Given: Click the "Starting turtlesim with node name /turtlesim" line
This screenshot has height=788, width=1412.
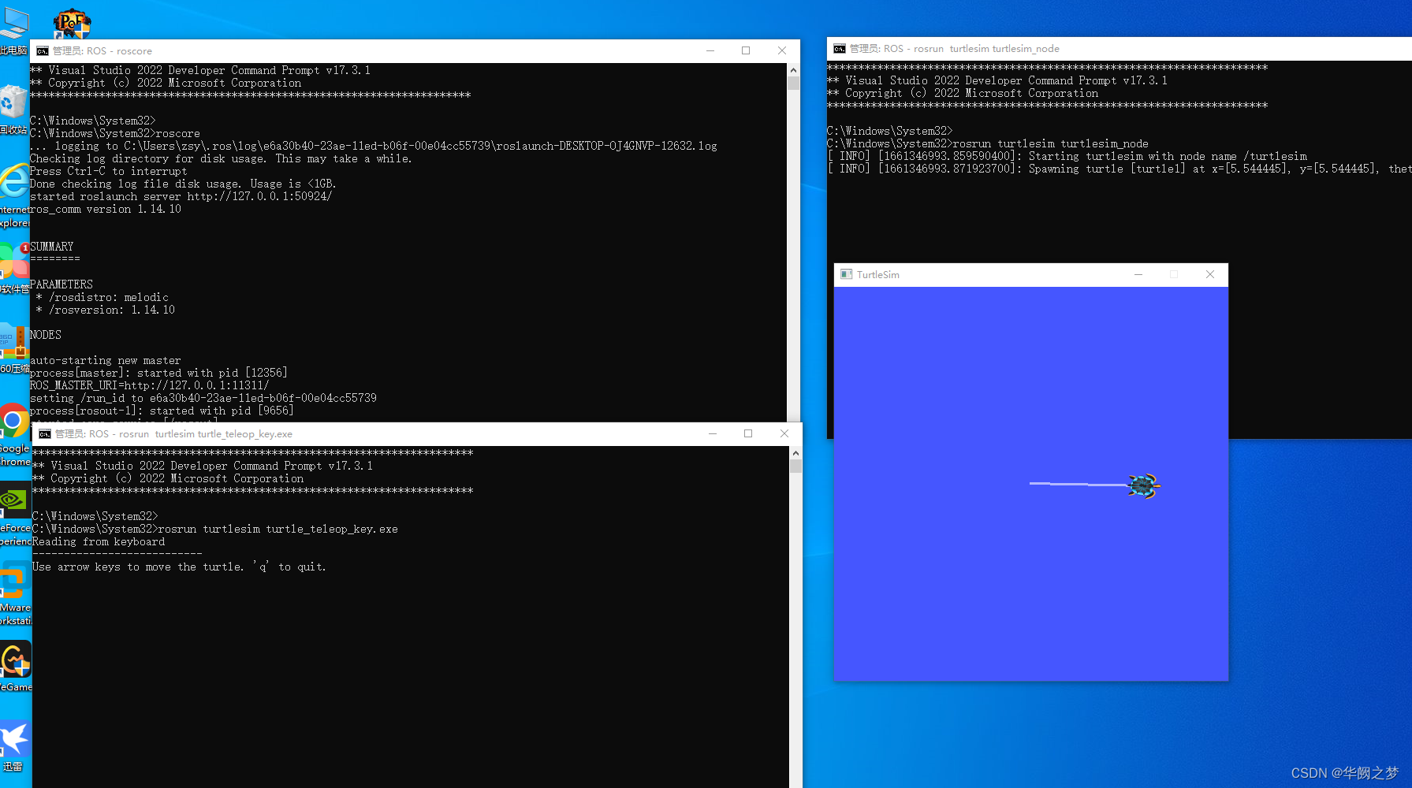Looking at the screenshot, I should pos(1067,156).
